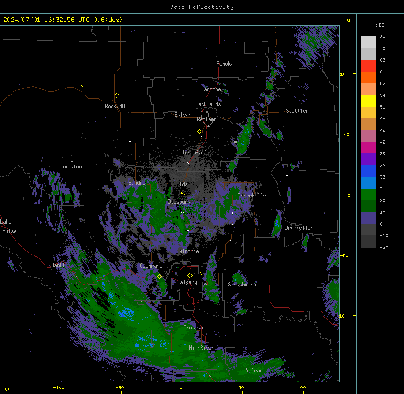
Task: Click the 50 tick label on the bottom axis
Action: (241, 387)
